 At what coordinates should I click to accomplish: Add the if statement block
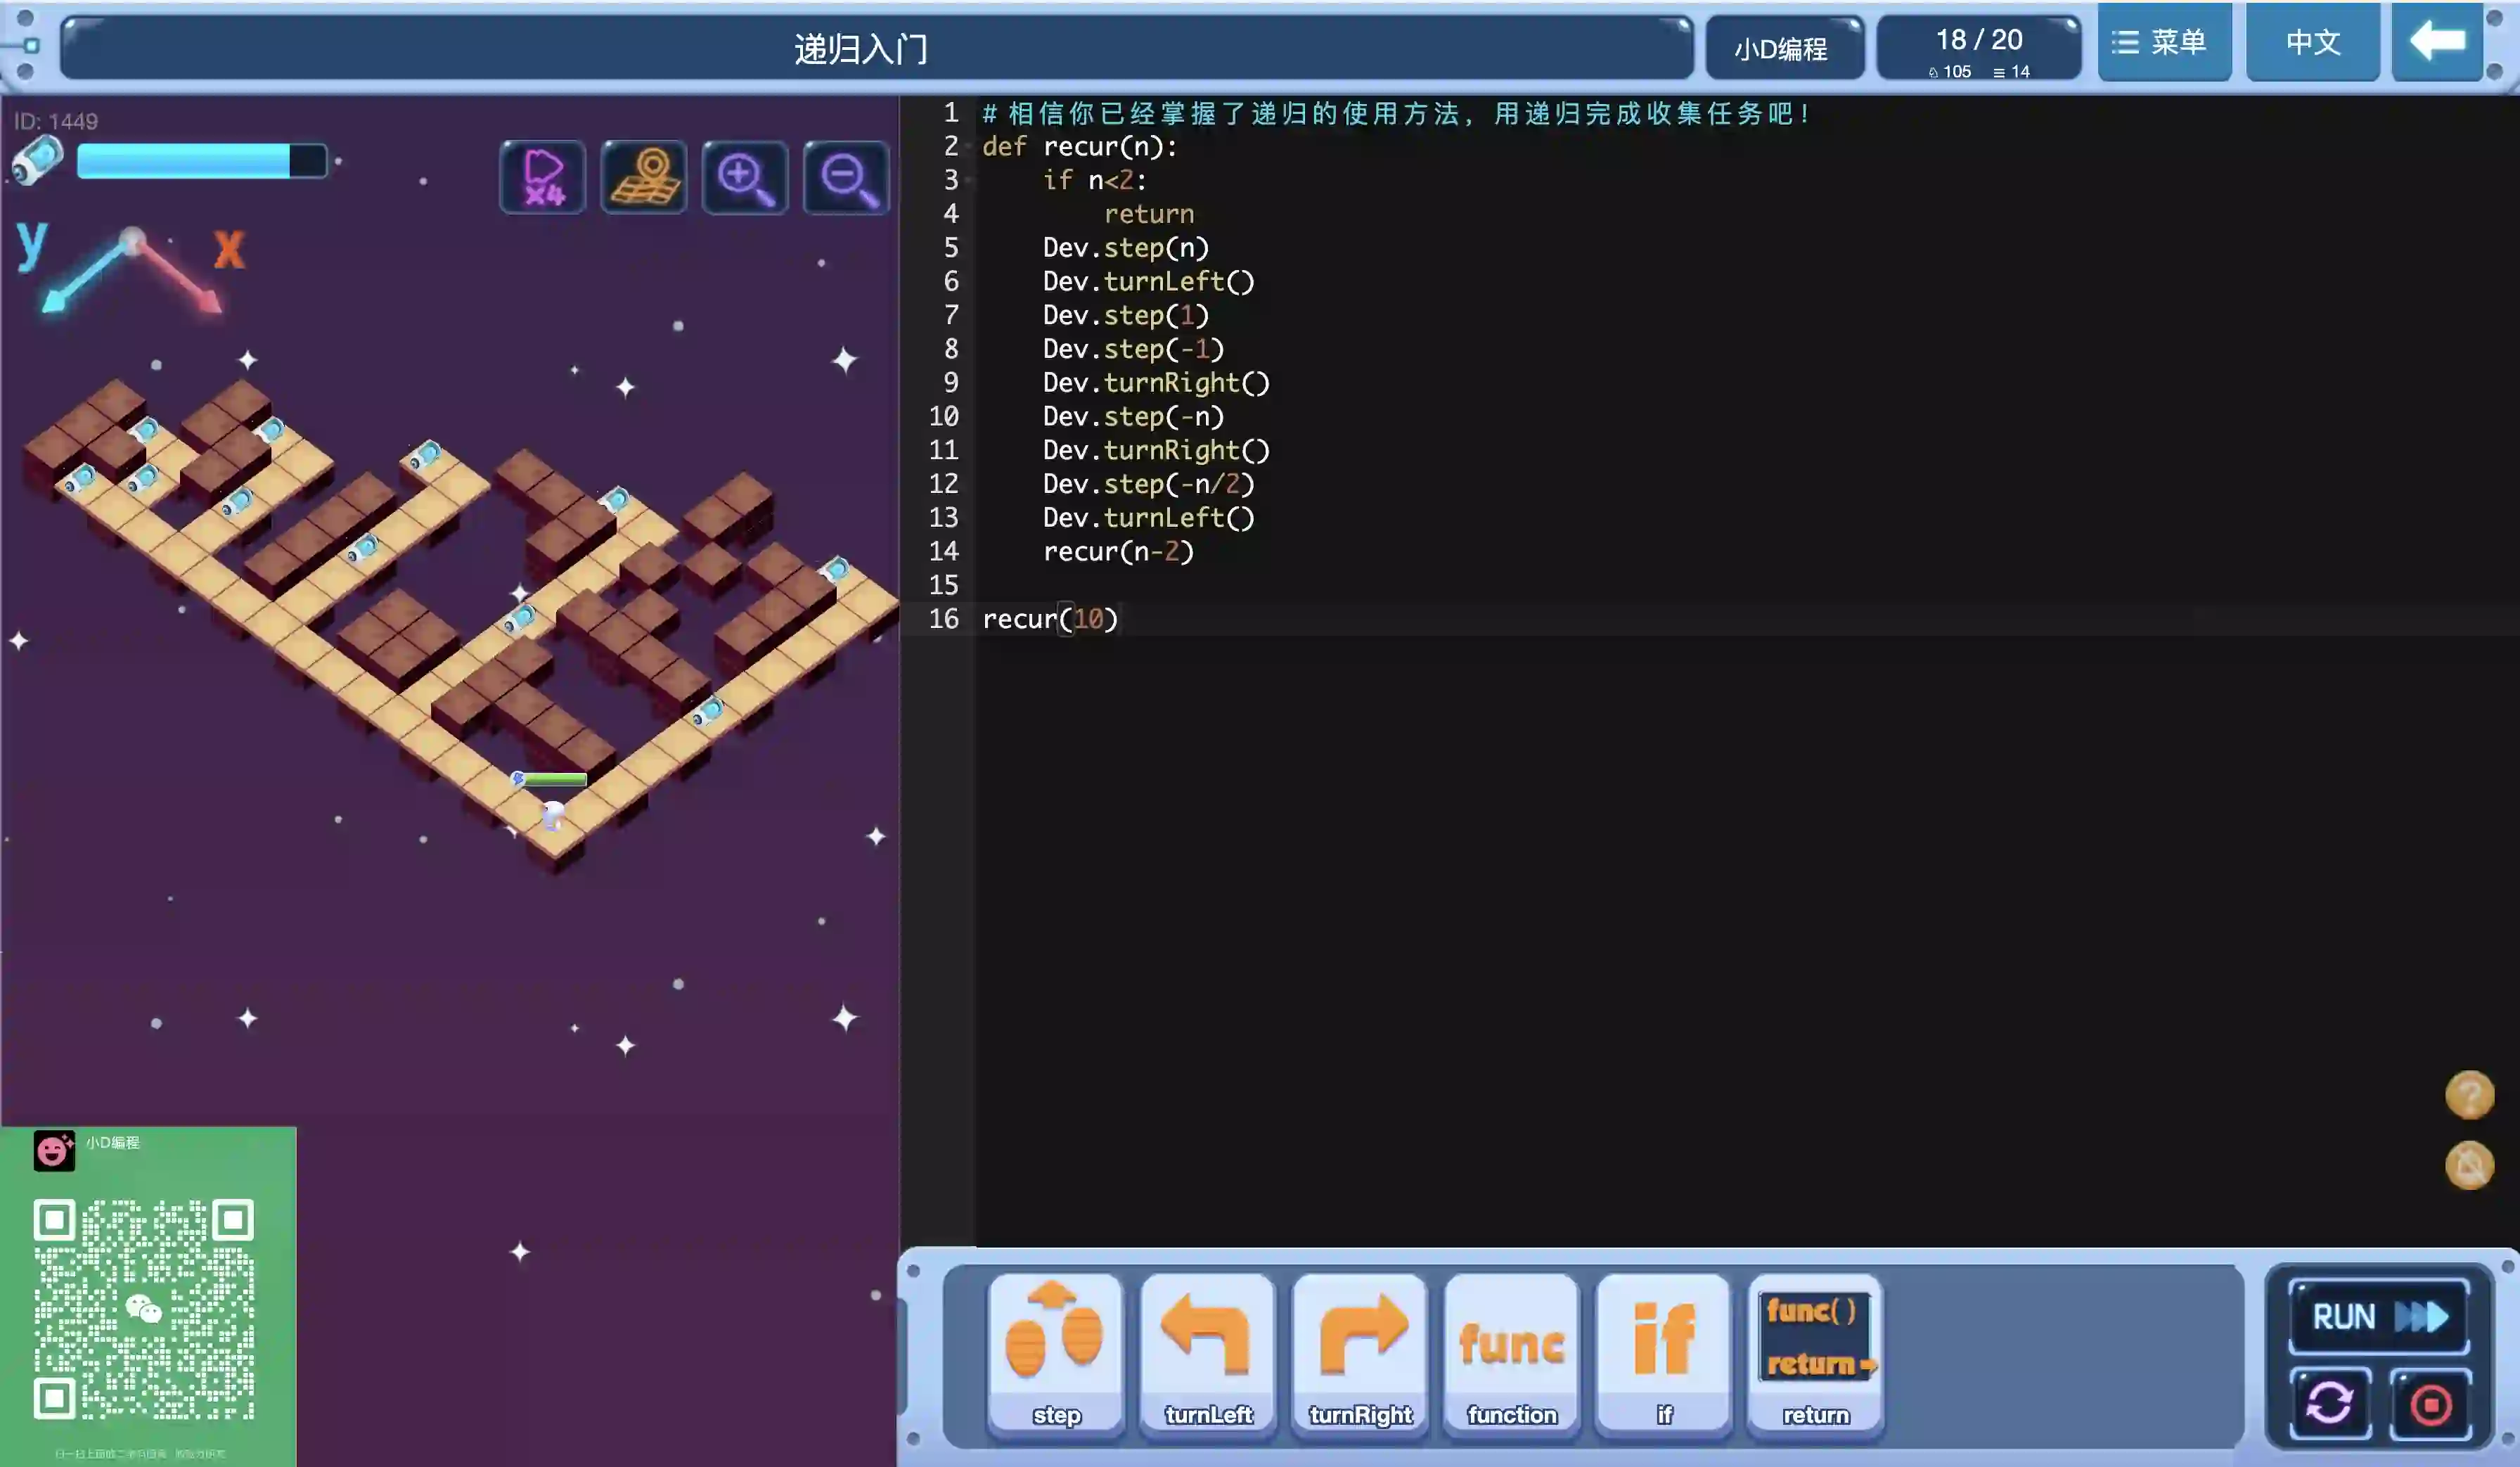1664,1353
